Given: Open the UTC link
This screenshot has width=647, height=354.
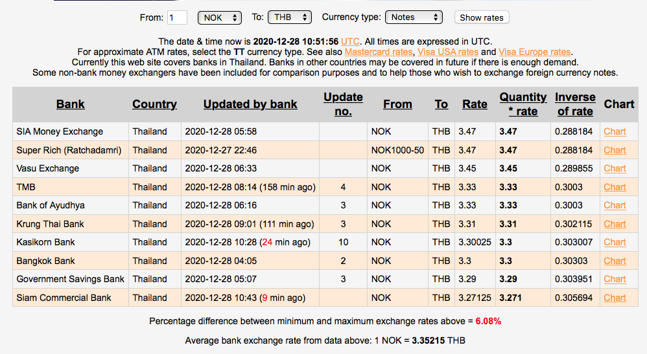Looking at the screenshot, I should [x=351, y=41].
